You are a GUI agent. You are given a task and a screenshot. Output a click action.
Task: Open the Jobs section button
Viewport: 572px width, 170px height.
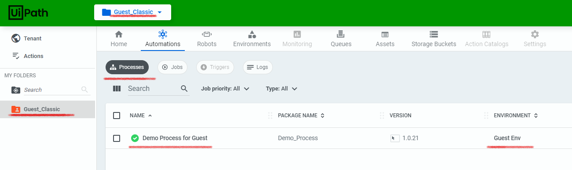click(172, 67)
